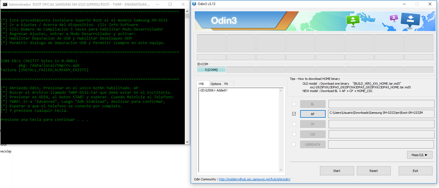This screenshot has width=439, height=188.
Task: Switch to the Log tab
Action: pos(203,84)
